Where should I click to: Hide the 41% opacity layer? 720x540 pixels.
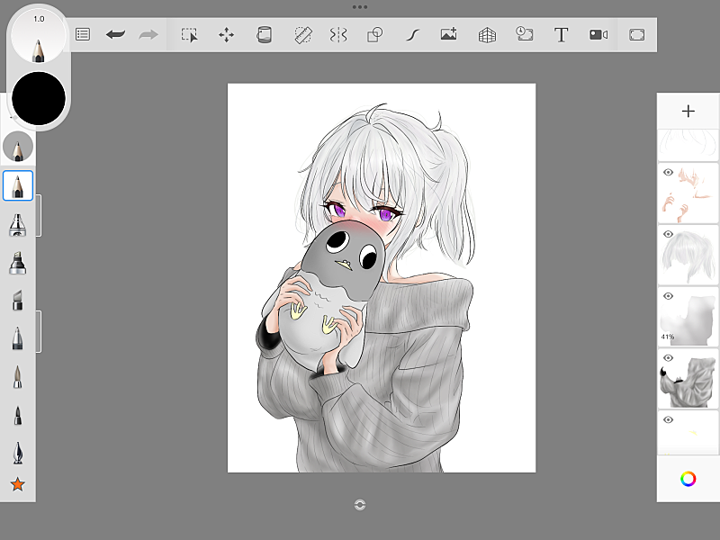668,296
